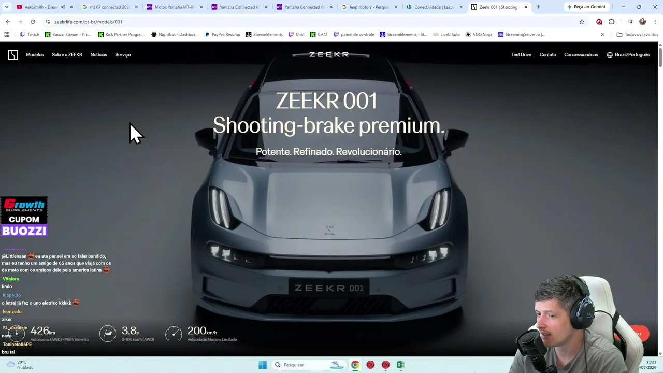Bookmark this page with the star icon
The image size is (663, 373).
pos(582,22)
